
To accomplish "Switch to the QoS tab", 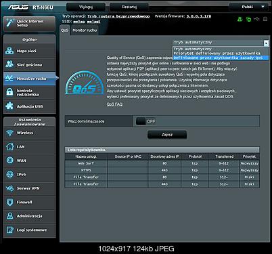I will coord(65,30).
